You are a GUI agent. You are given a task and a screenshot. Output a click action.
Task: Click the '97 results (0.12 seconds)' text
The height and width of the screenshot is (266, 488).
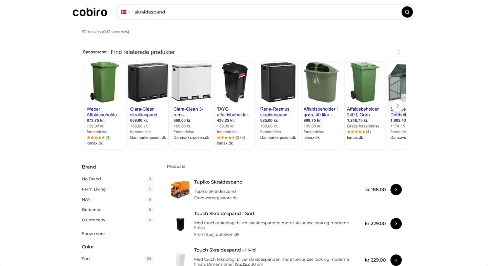point(105,32)
